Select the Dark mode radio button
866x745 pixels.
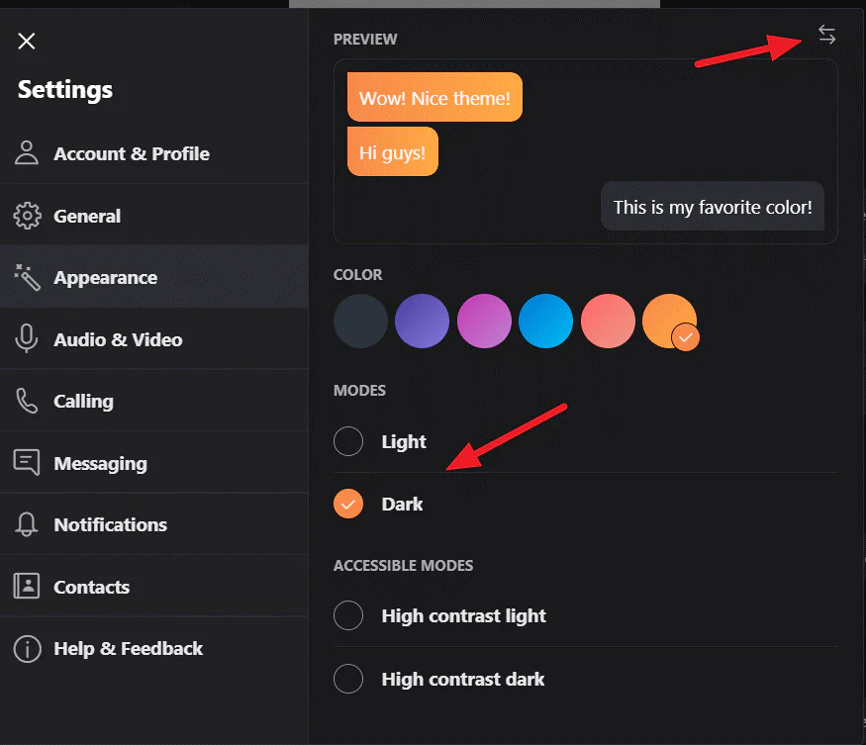[348, 504]
